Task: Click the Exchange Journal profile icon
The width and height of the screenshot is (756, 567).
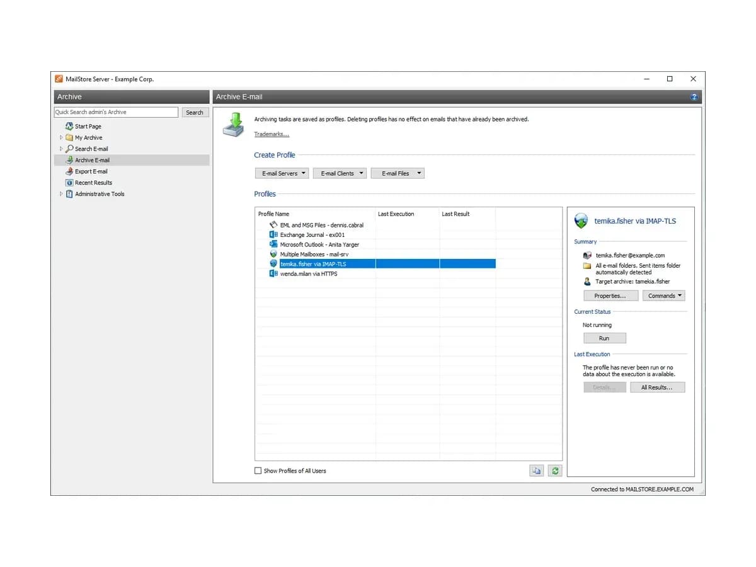Action: coord(273,234)
